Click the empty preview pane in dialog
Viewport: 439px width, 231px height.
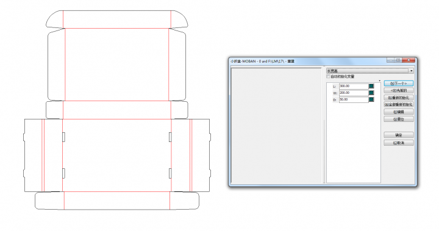pos(277,126)
